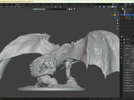The width and height of the screenshot is (134, 100).
Task: Toggle the camera view icon
Action: (x=118, y=26)
